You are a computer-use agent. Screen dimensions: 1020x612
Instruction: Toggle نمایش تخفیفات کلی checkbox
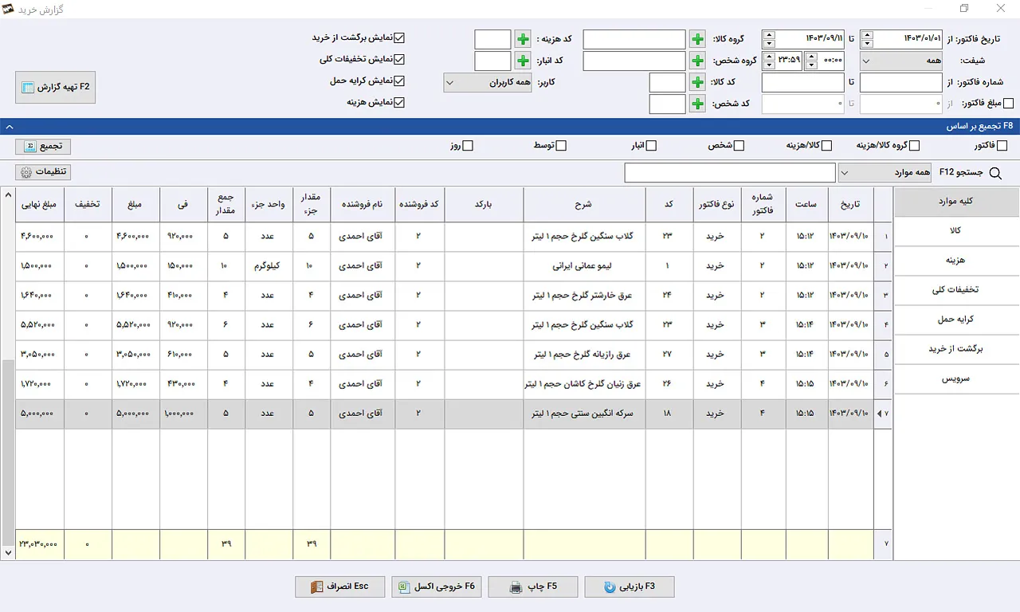click(400, 59)
